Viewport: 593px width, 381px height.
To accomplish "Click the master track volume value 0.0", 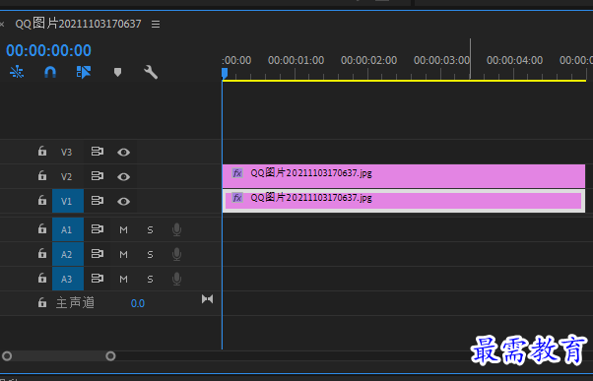I will tap(138, 303).
